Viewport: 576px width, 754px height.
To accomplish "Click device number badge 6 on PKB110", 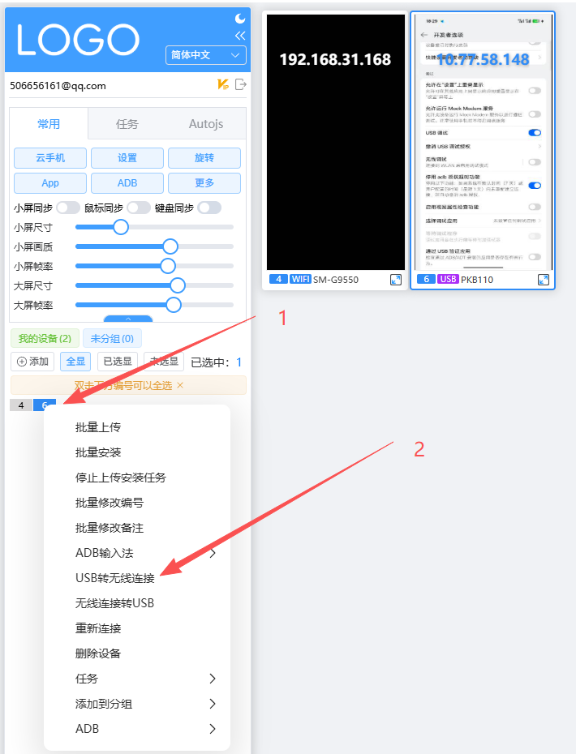I will pos(427,279).
